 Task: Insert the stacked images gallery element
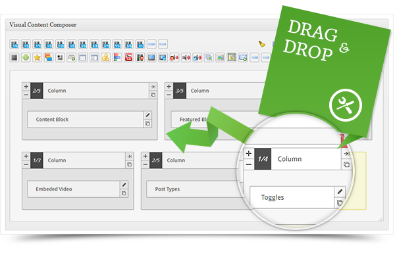tap(209, 58)
